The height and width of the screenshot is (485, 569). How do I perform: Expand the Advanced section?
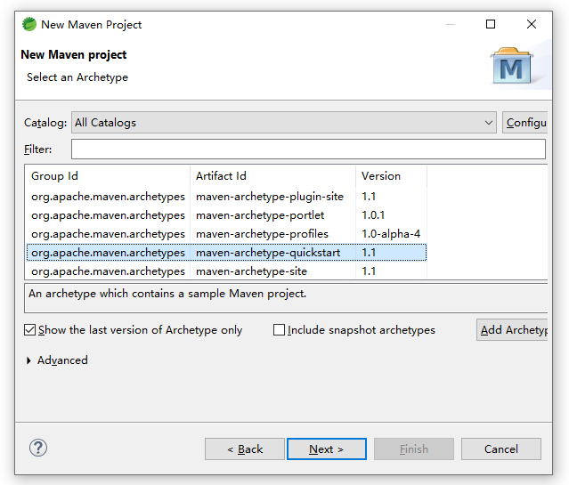point(28,360)
